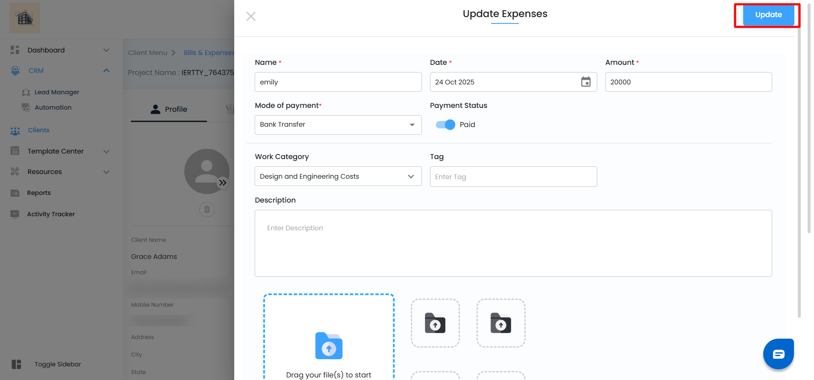814x380 pixels.
Task: Toggle the Paid payment status switch
Action: (445, 125)
